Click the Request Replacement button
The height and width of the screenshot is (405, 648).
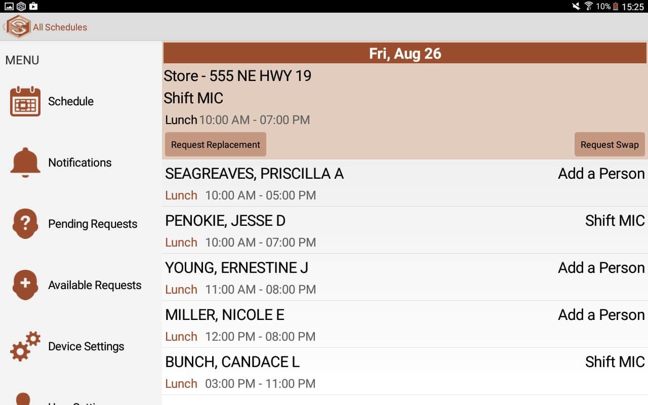coord(215,145)
